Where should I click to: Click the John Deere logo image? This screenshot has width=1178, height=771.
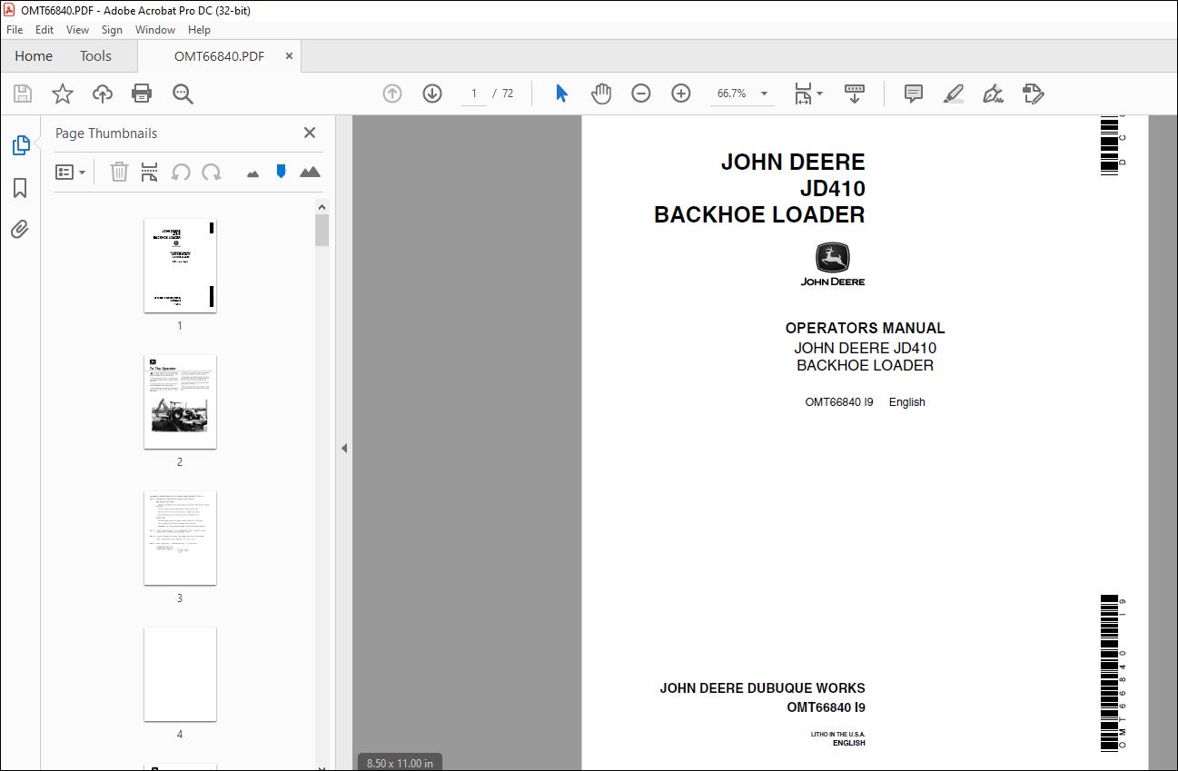[x=833, y=264]
